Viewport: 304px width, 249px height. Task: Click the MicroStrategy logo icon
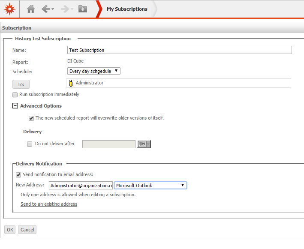point(9,9)
